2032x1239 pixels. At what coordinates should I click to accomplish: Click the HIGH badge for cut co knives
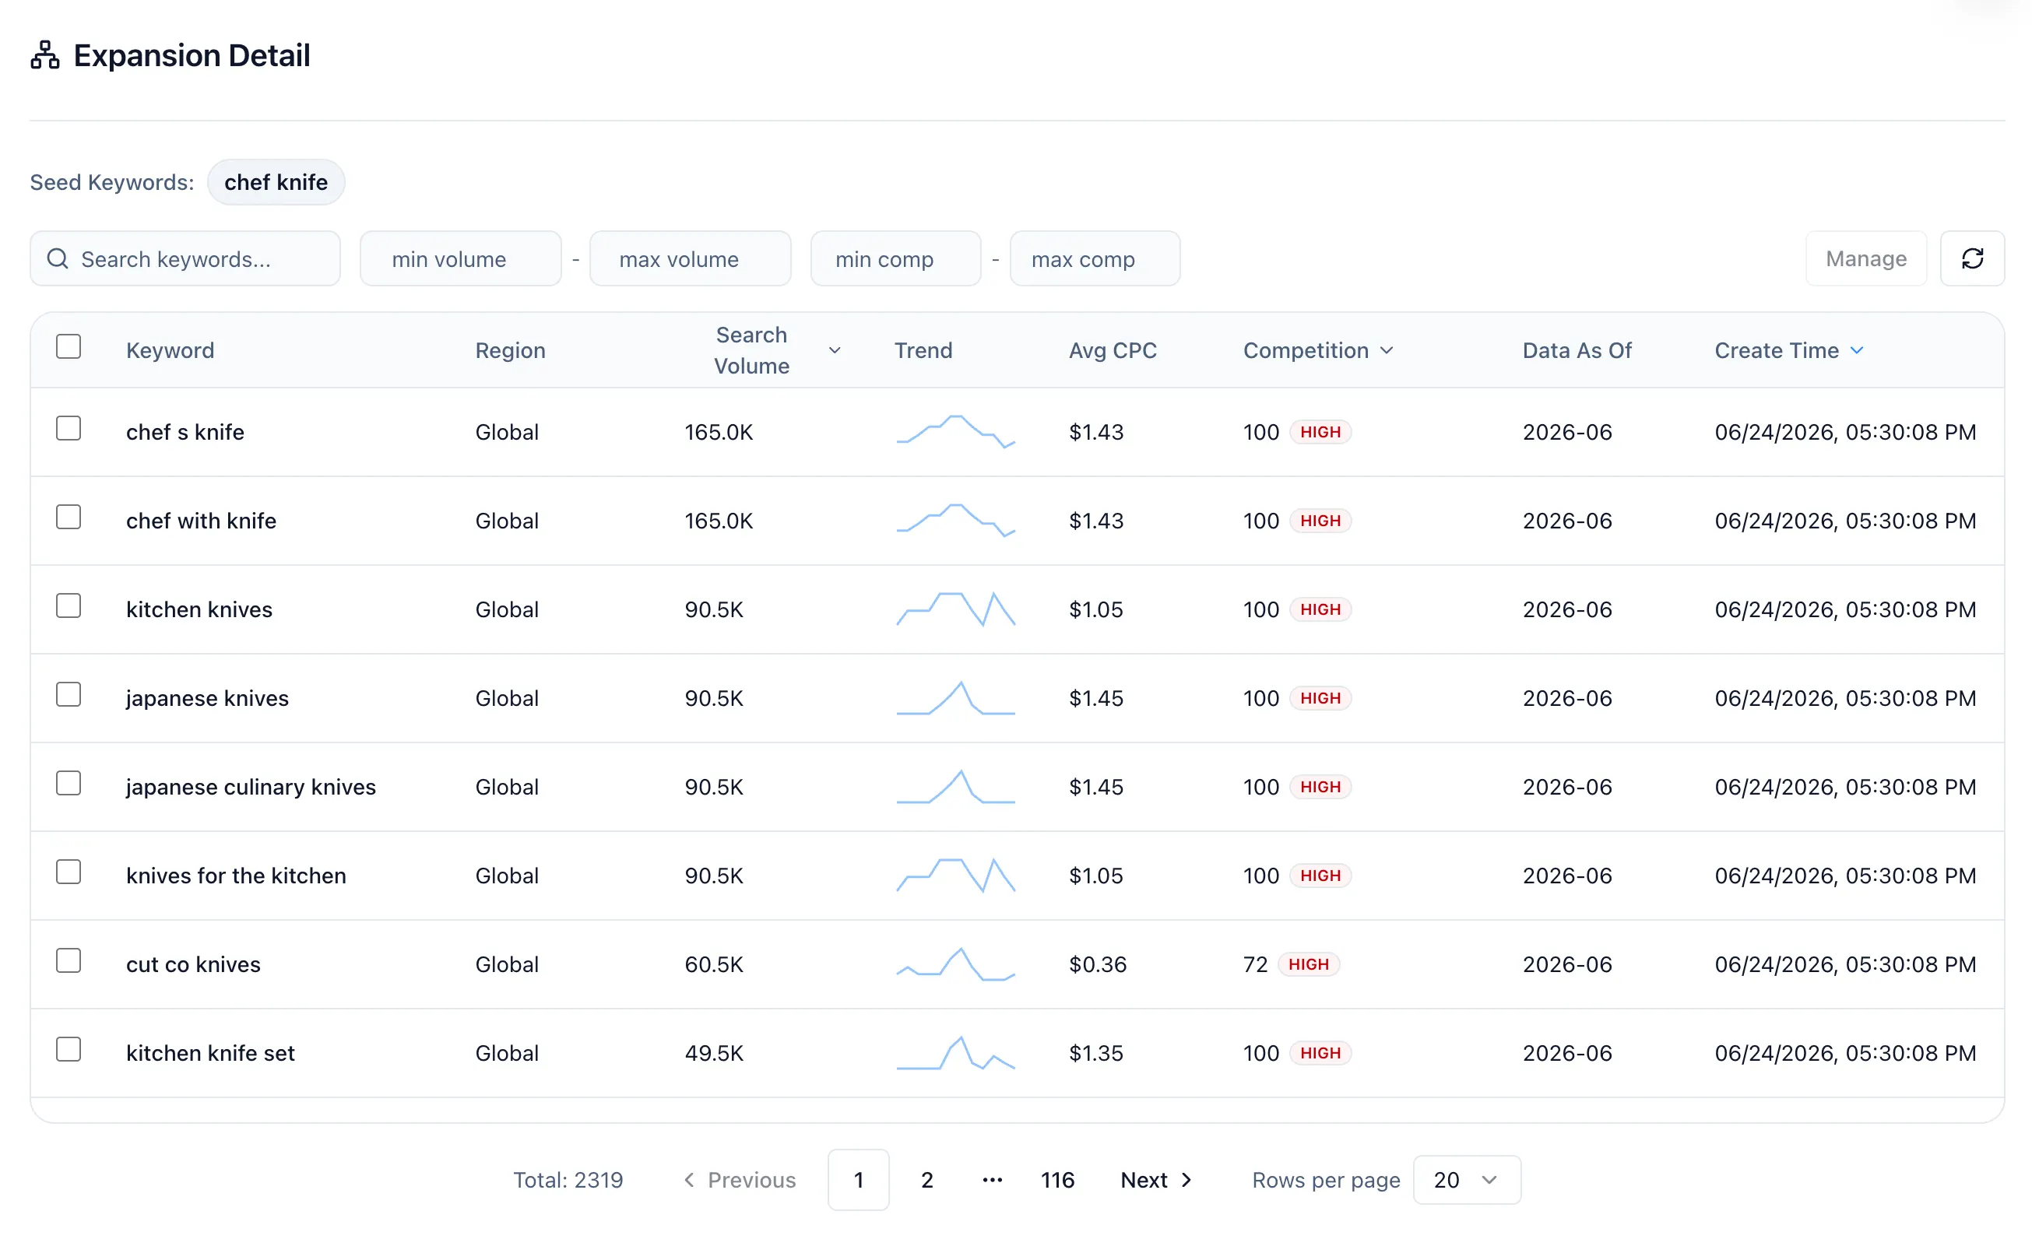tap(1308, 964)
